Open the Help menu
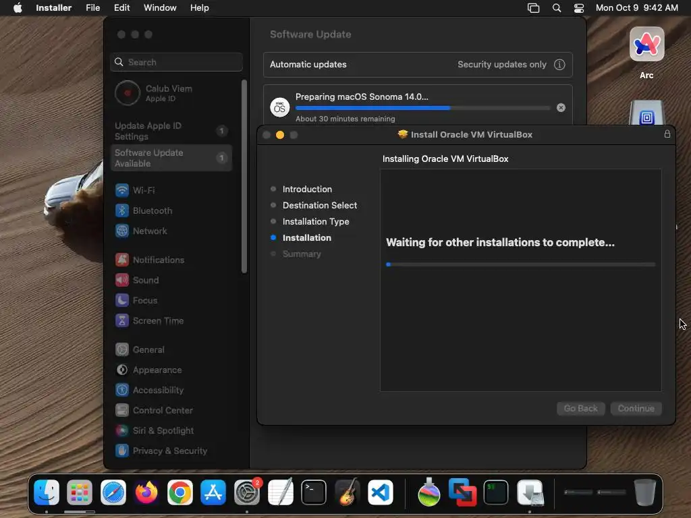This screenshot has width=691, height=518. 199,8
